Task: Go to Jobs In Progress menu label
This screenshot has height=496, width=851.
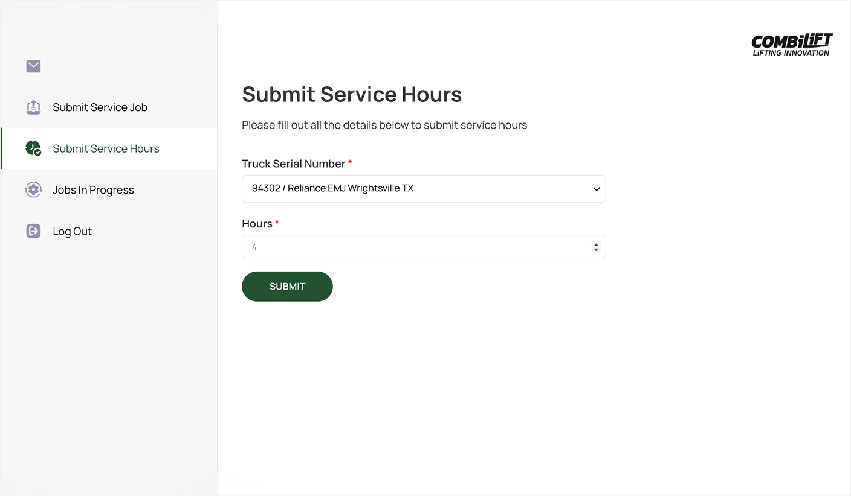Action: coord(93,190)
